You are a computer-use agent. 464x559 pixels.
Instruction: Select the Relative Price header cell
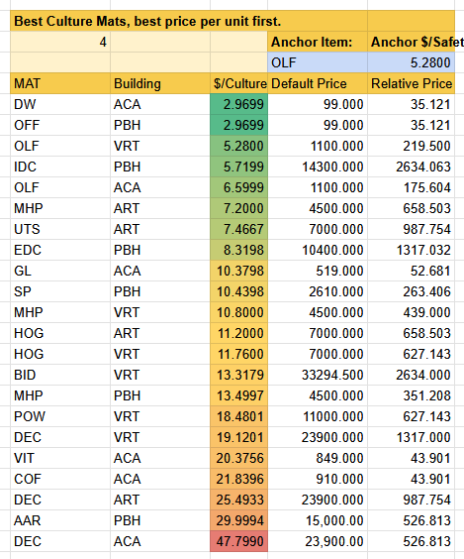[411, 83]
